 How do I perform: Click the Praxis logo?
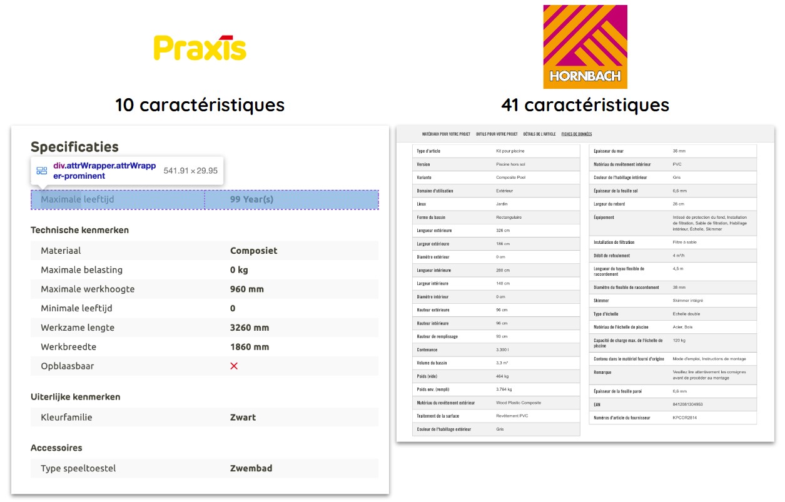click(x=200, y=48)
